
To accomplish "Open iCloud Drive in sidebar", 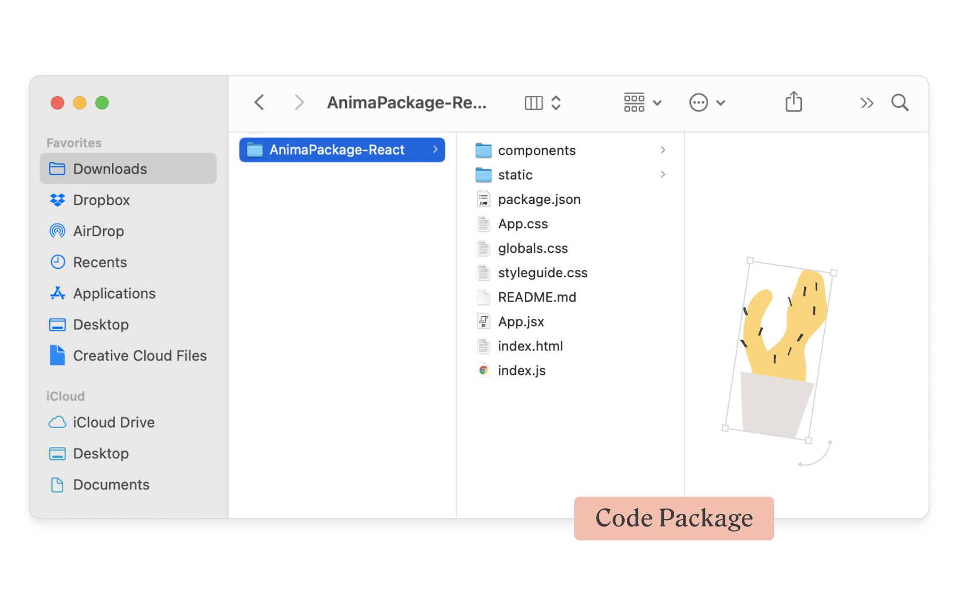I will tap(114, 422).
